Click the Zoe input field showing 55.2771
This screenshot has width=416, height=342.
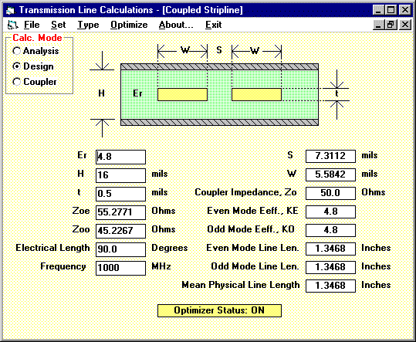120,212
